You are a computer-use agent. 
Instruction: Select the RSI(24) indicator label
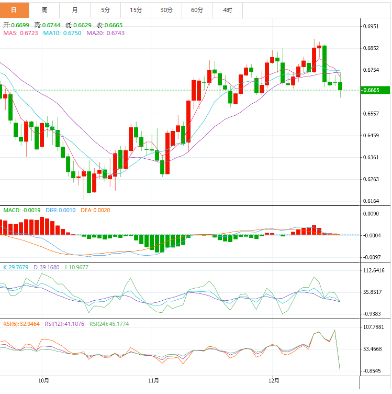(x=109, y=324)
